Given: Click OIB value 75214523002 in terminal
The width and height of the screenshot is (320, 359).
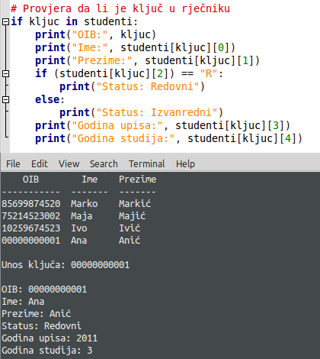Looking at the screenshot, I should point(31,216).
